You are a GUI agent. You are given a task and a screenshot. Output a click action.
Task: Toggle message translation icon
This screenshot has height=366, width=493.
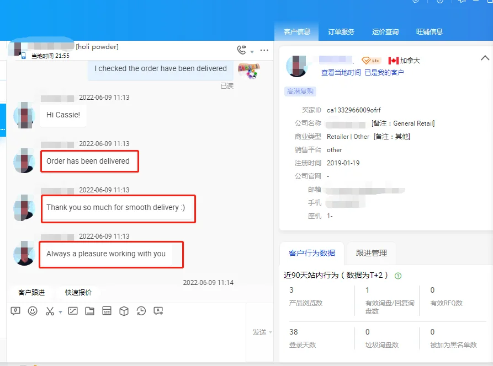click(158, 311)
